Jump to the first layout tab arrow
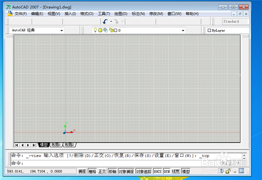262x180 pixels. (x=16, y=145)
